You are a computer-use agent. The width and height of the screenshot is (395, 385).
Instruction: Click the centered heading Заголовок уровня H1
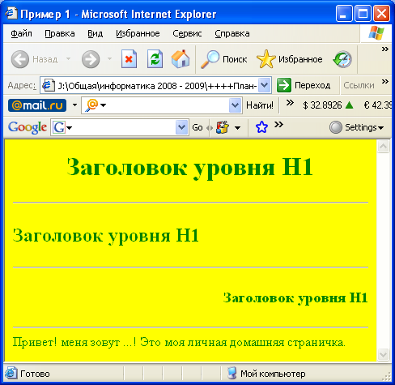pyautogui.click(x=189, y=168)
